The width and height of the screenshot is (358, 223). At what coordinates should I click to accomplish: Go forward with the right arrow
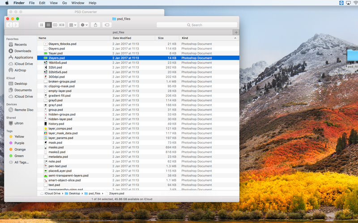point(16,25)
